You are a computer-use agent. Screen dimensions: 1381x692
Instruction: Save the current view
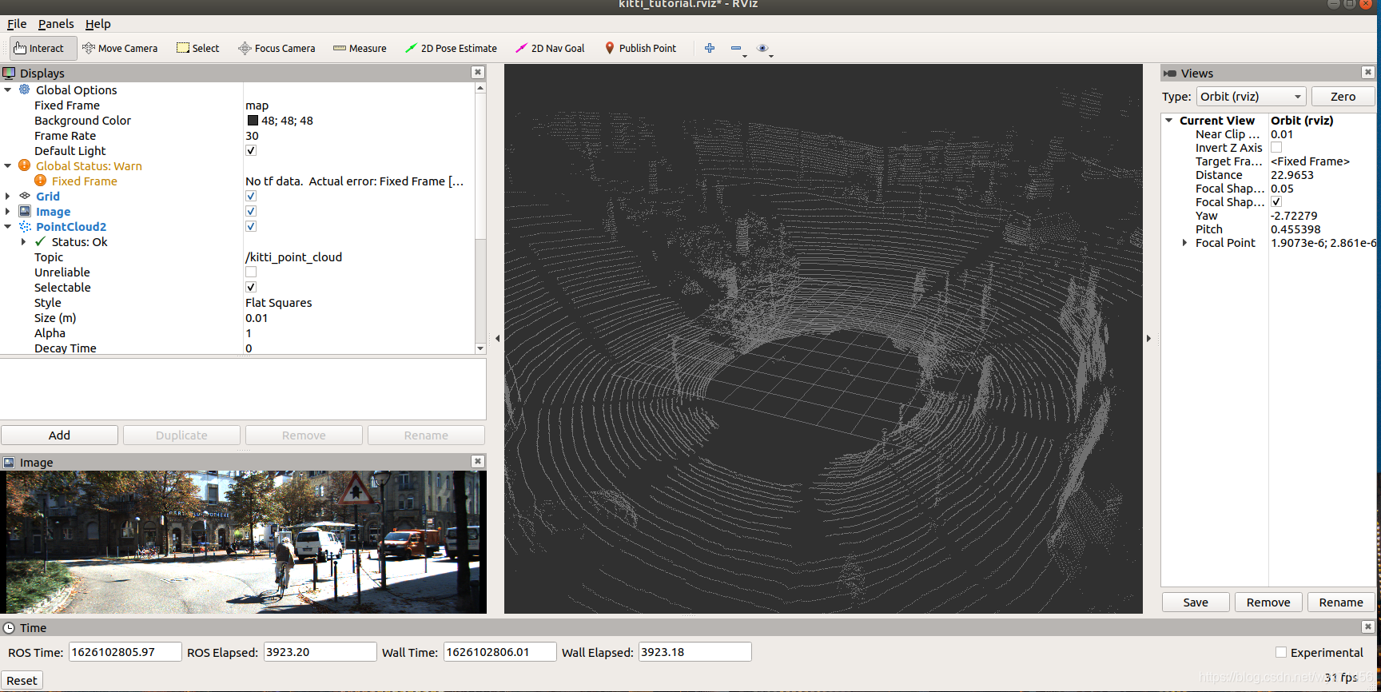1196,603
